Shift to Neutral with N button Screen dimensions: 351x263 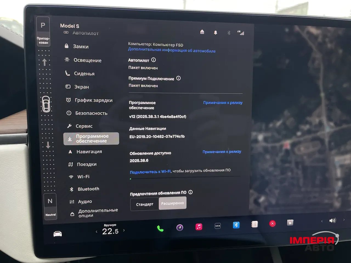[x=50, y=201]
